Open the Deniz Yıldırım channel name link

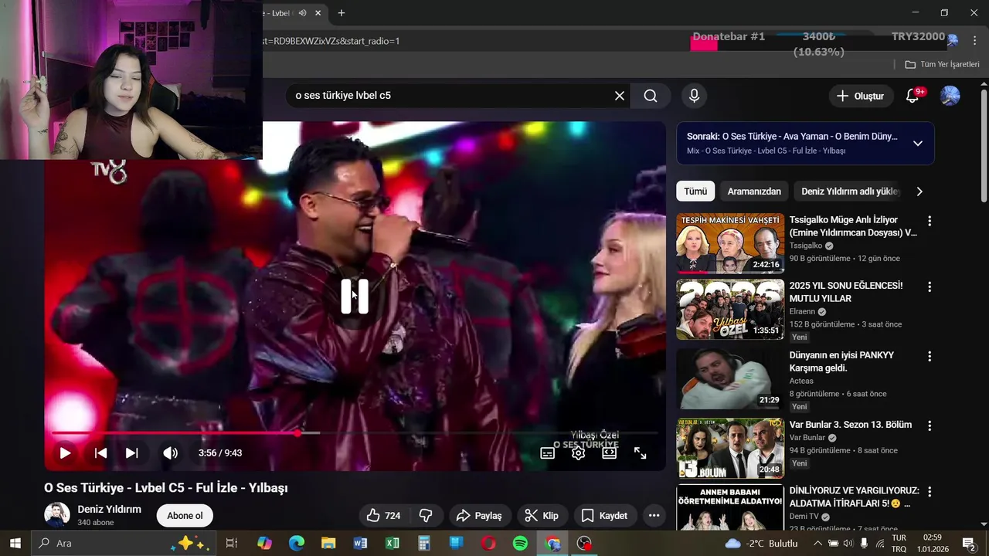click(109, 510)
